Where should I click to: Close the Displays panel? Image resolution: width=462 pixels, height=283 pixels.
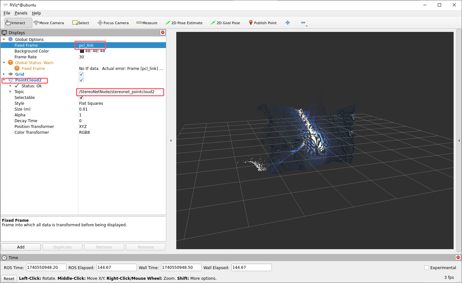point(163,32)
